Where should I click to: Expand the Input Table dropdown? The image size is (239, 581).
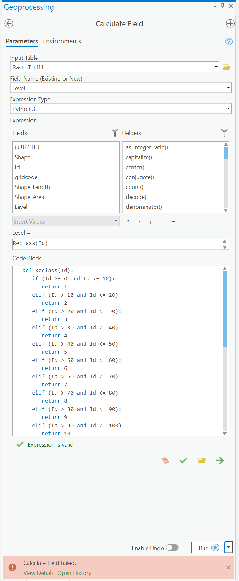pyautogui.click(x=216, y=67)
